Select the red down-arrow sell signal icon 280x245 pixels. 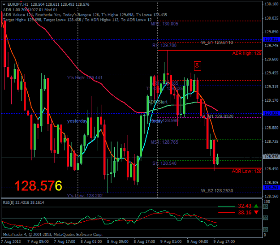click(x=198, y=66)
